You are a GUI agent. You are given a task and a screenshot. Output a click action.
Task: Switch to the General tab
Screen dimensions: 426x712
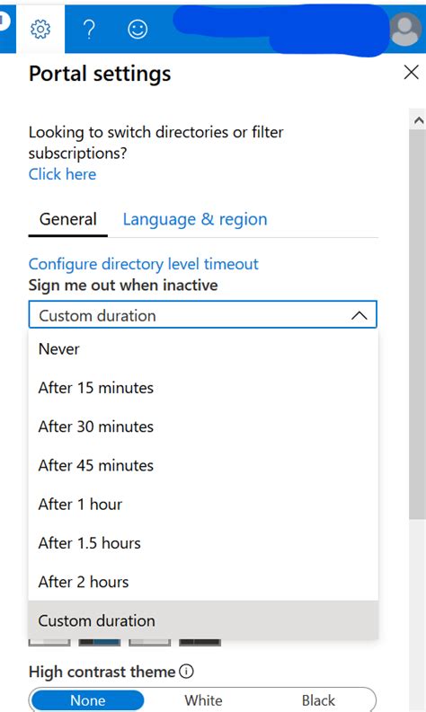click(x=68, y=219)
